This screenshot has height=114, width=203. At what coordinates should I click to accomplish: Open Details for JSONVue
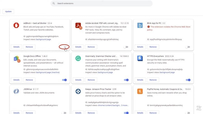pyautogui.click(x=16, y=113)
